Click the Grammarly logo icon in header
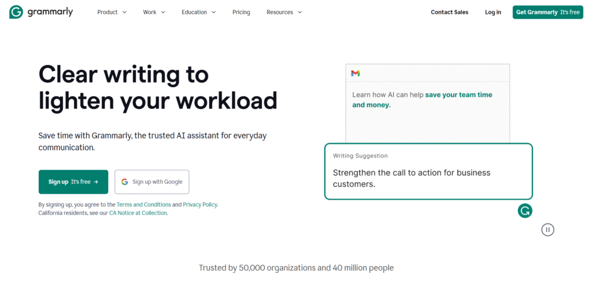Viewport: 592px width, 287px height. (x=16, y=12)
